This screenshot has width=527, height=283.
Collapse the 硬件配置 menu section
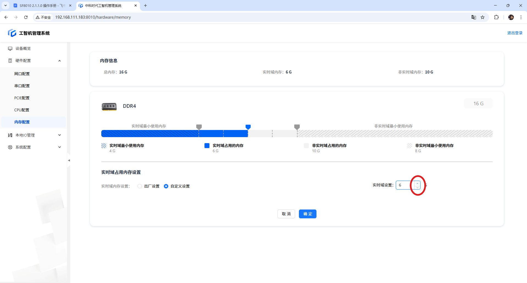[60, 61]
